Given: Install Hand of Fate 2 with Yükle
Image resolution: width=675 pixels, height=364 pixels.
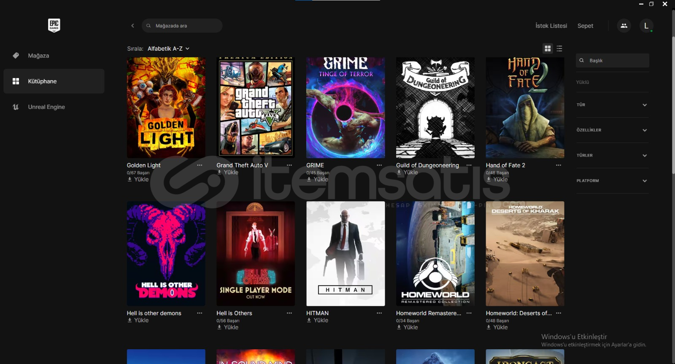Looking at the screenshot, I should [497, 179].
